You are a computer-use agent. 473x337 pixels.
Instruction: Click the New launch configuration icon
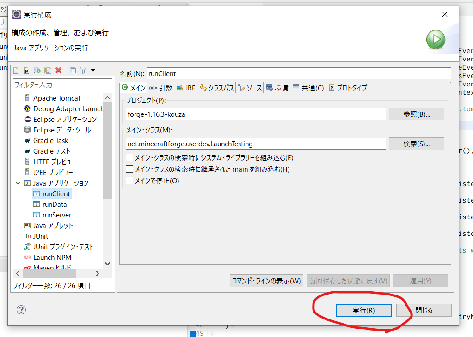coord(16,71)
